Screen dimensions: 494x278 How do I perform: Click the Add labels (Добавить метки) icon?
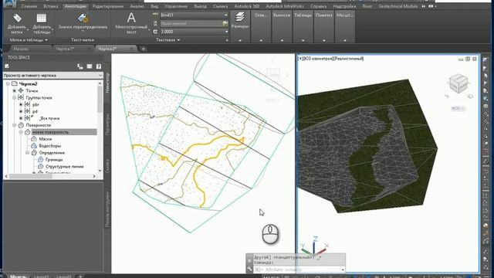point(17,18)
